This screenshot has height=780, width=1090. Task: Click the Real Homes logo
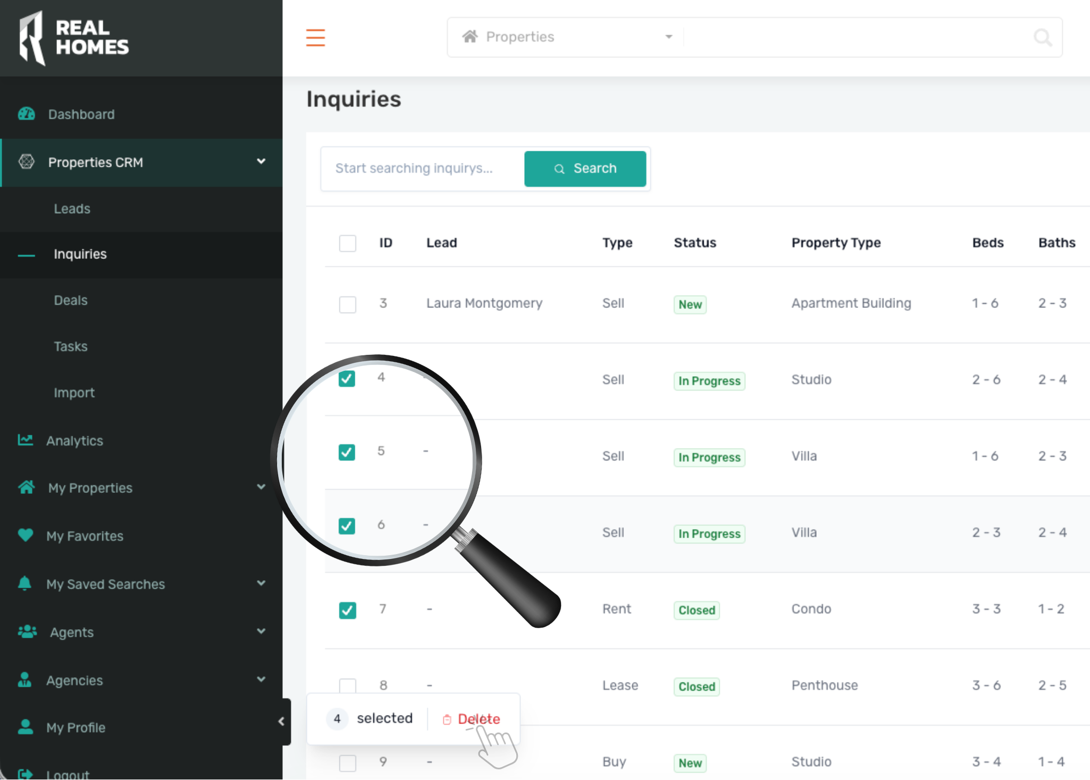[x=74, y=38]
